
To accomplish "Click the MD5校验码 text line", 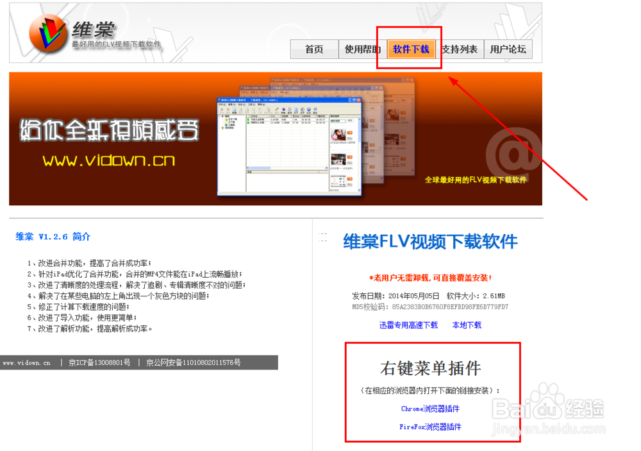I will pyautogui.click(x=430, y=307).
